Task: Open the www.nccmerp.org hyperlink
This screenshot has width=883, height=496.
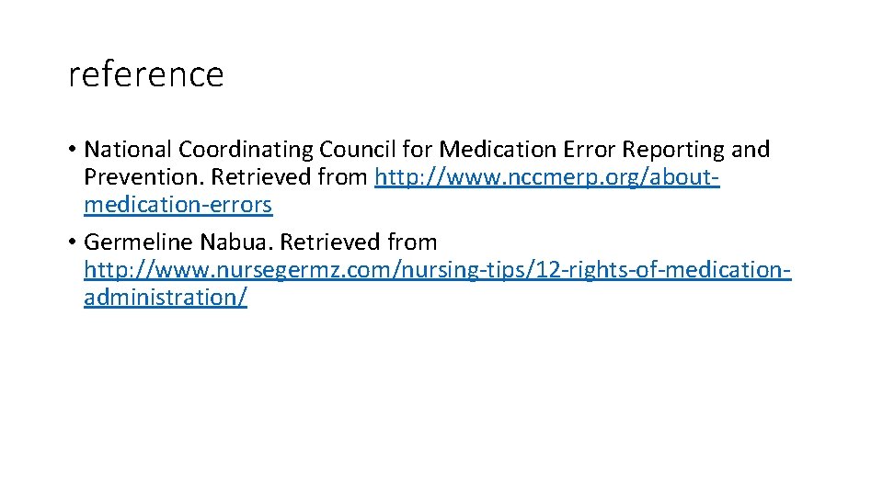Action: pyautogui.click(x=546, y=177)
